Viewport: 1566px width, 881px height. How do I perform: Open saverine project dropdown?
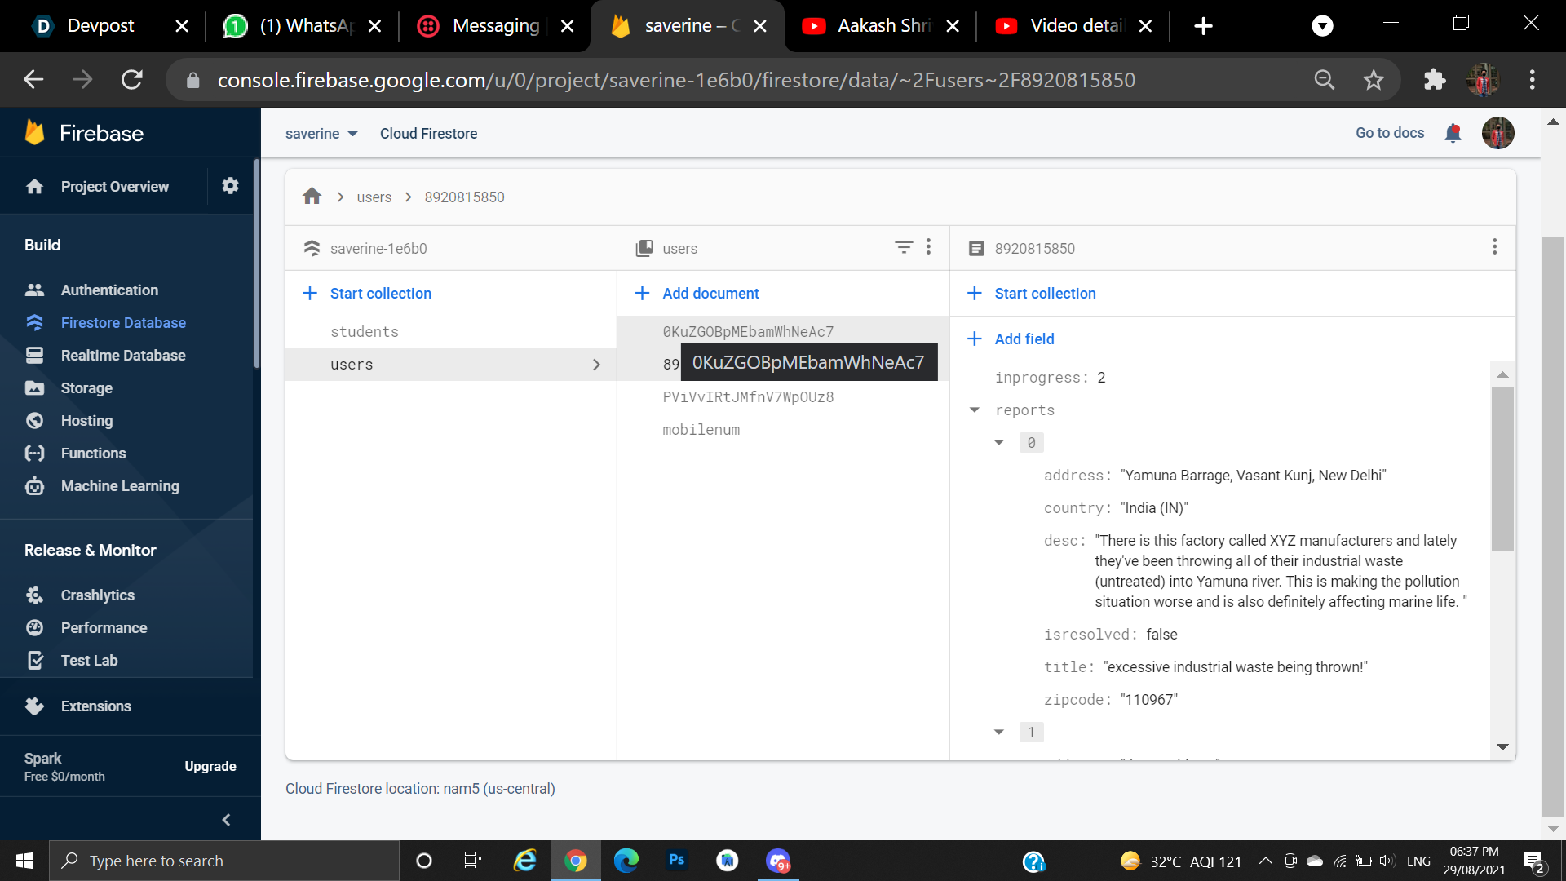321,134
